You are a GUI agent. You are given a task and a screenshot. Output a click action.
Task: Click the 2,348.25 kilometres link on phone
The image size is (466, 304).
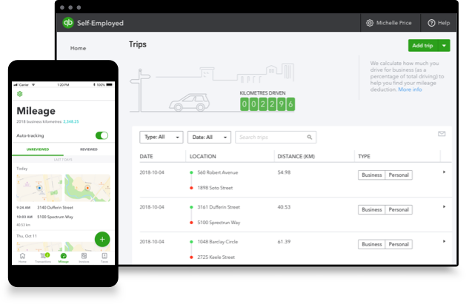[71, 121]
